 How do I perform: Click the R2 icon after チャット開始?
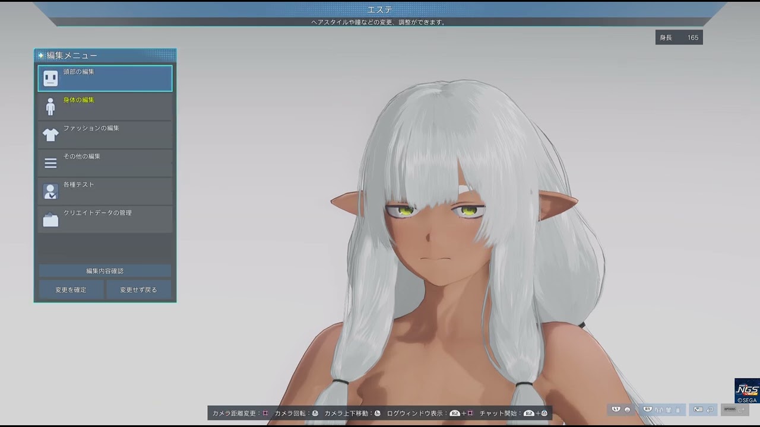click(529, 413)
